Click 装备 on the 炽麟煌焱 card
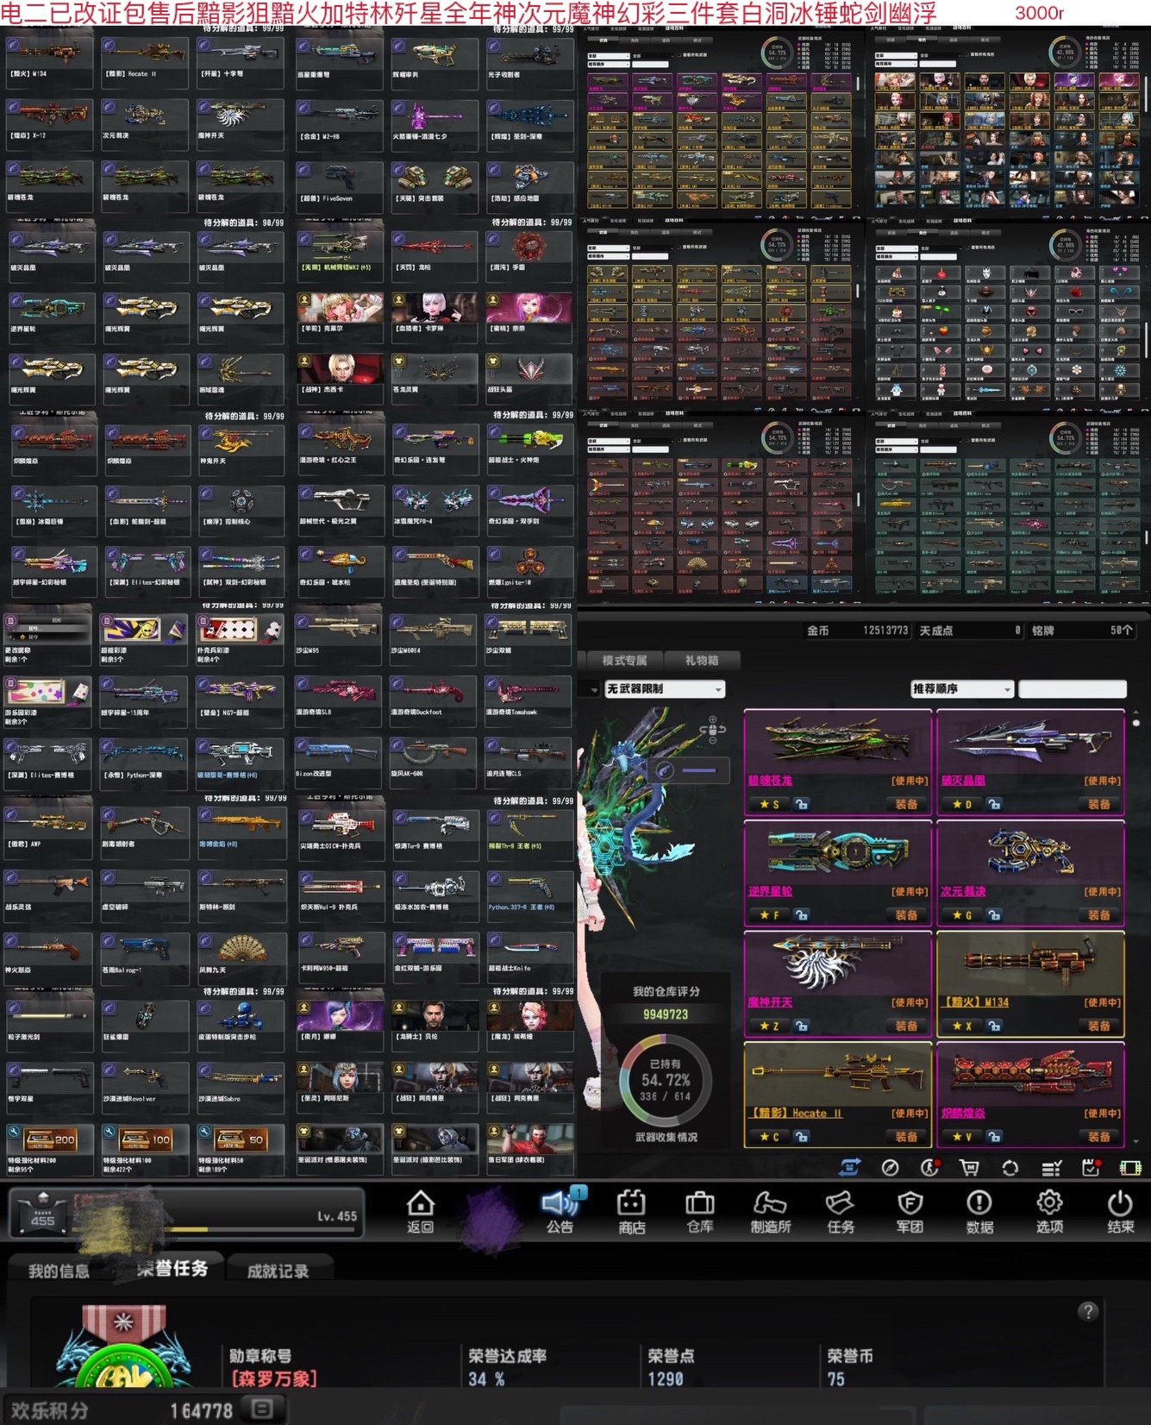 click(x=1099, y=1137)
